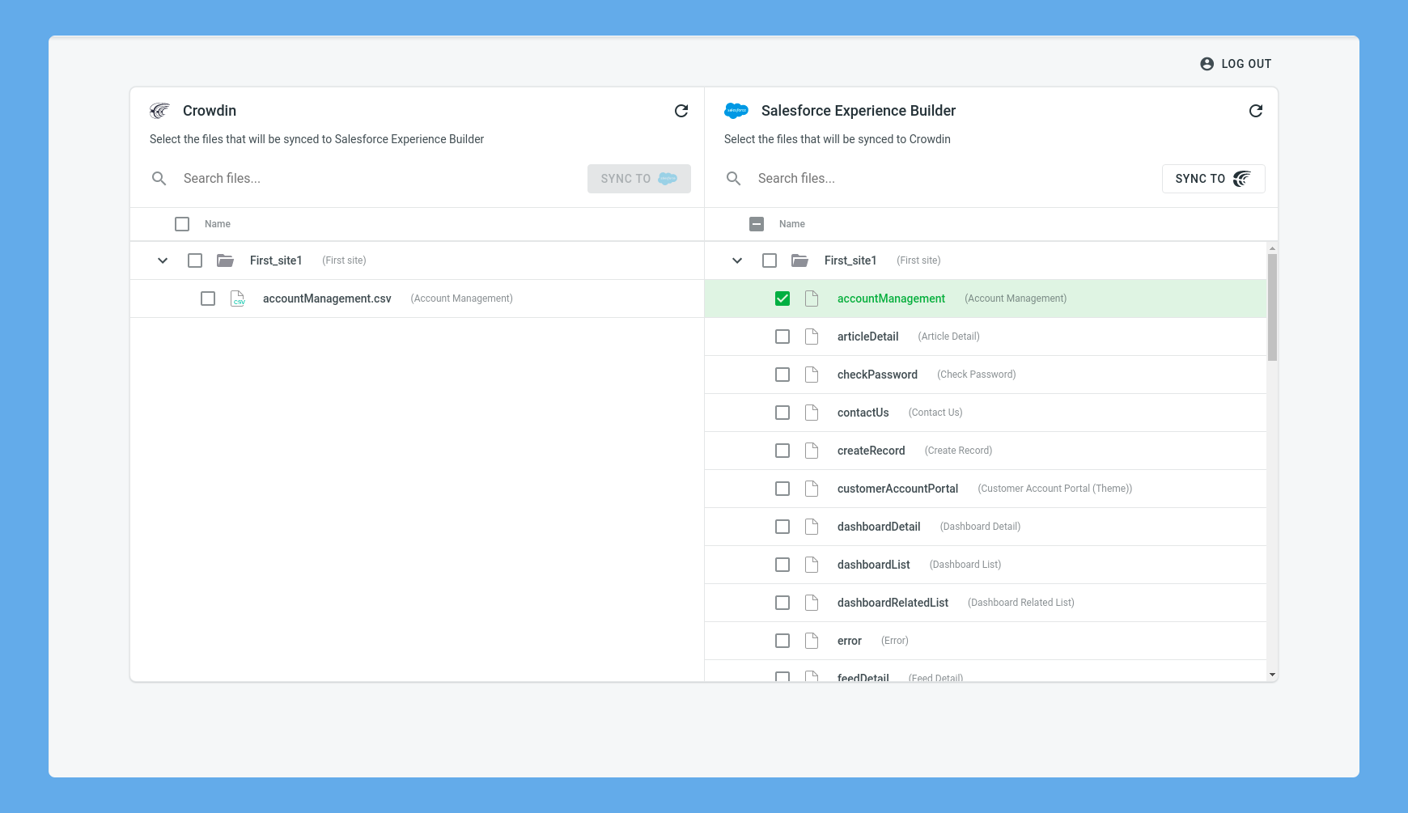The width and height of the screenshot is (1408, 813).
Task: Click the dashboardList file icon
Action: click(812, 565)
